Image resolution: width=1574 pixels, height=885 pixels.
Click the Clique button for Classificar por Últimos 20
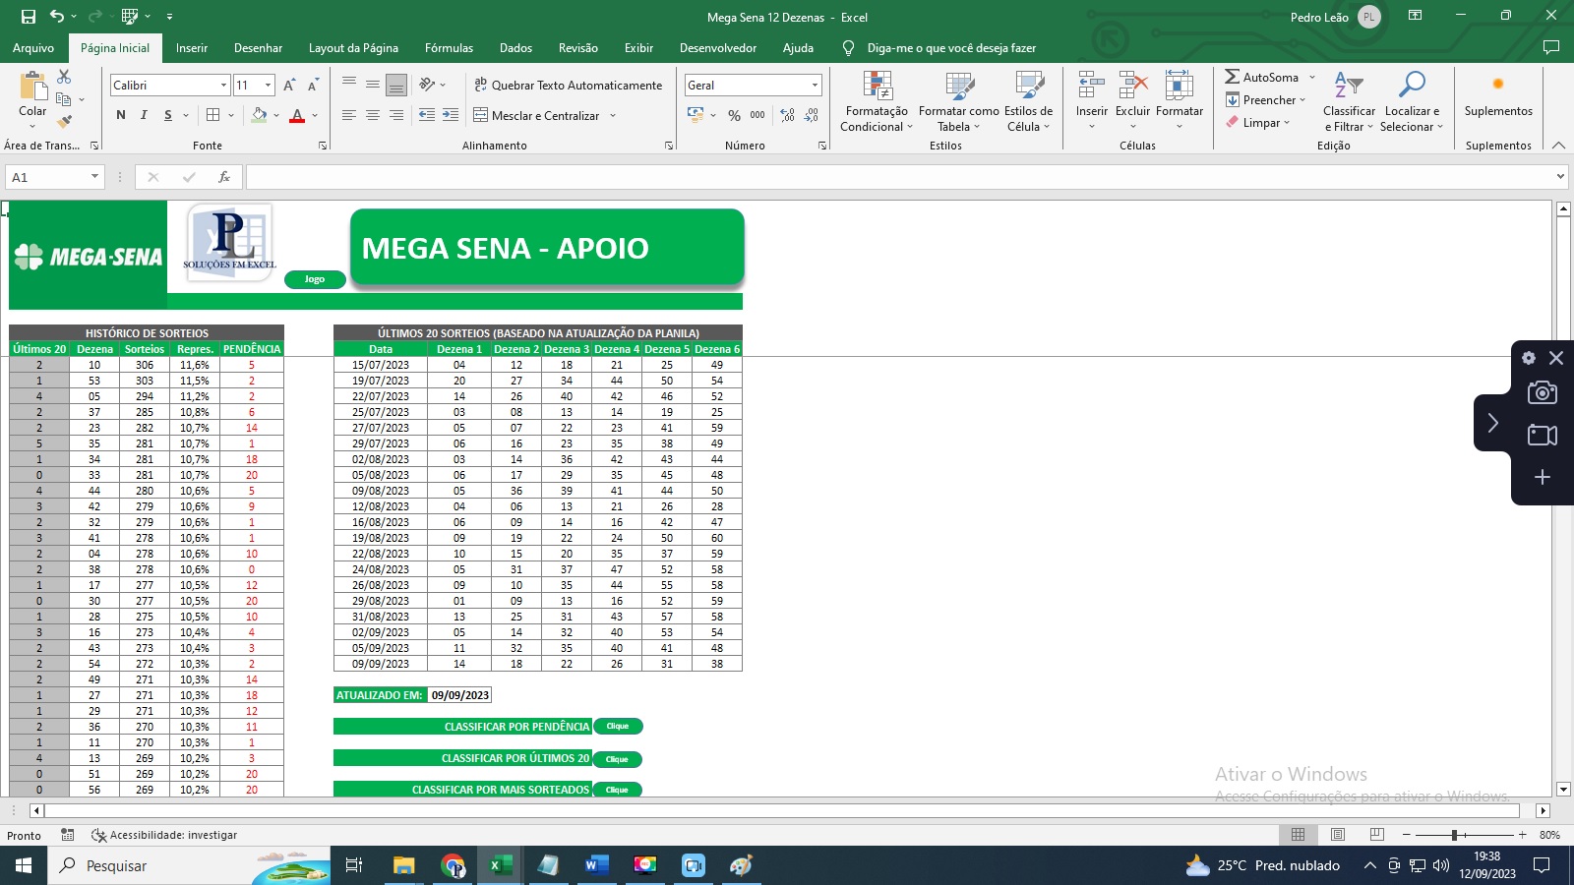point(618,759)
